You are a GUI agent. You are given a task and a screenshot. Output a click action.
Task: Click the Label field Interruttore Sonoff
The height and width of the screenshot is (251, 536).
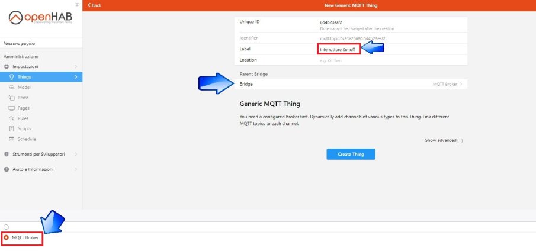coord(338,50)
